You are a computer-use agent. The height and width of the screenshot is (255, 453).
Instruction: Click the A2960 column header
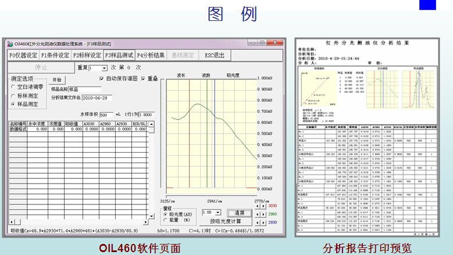107,124
